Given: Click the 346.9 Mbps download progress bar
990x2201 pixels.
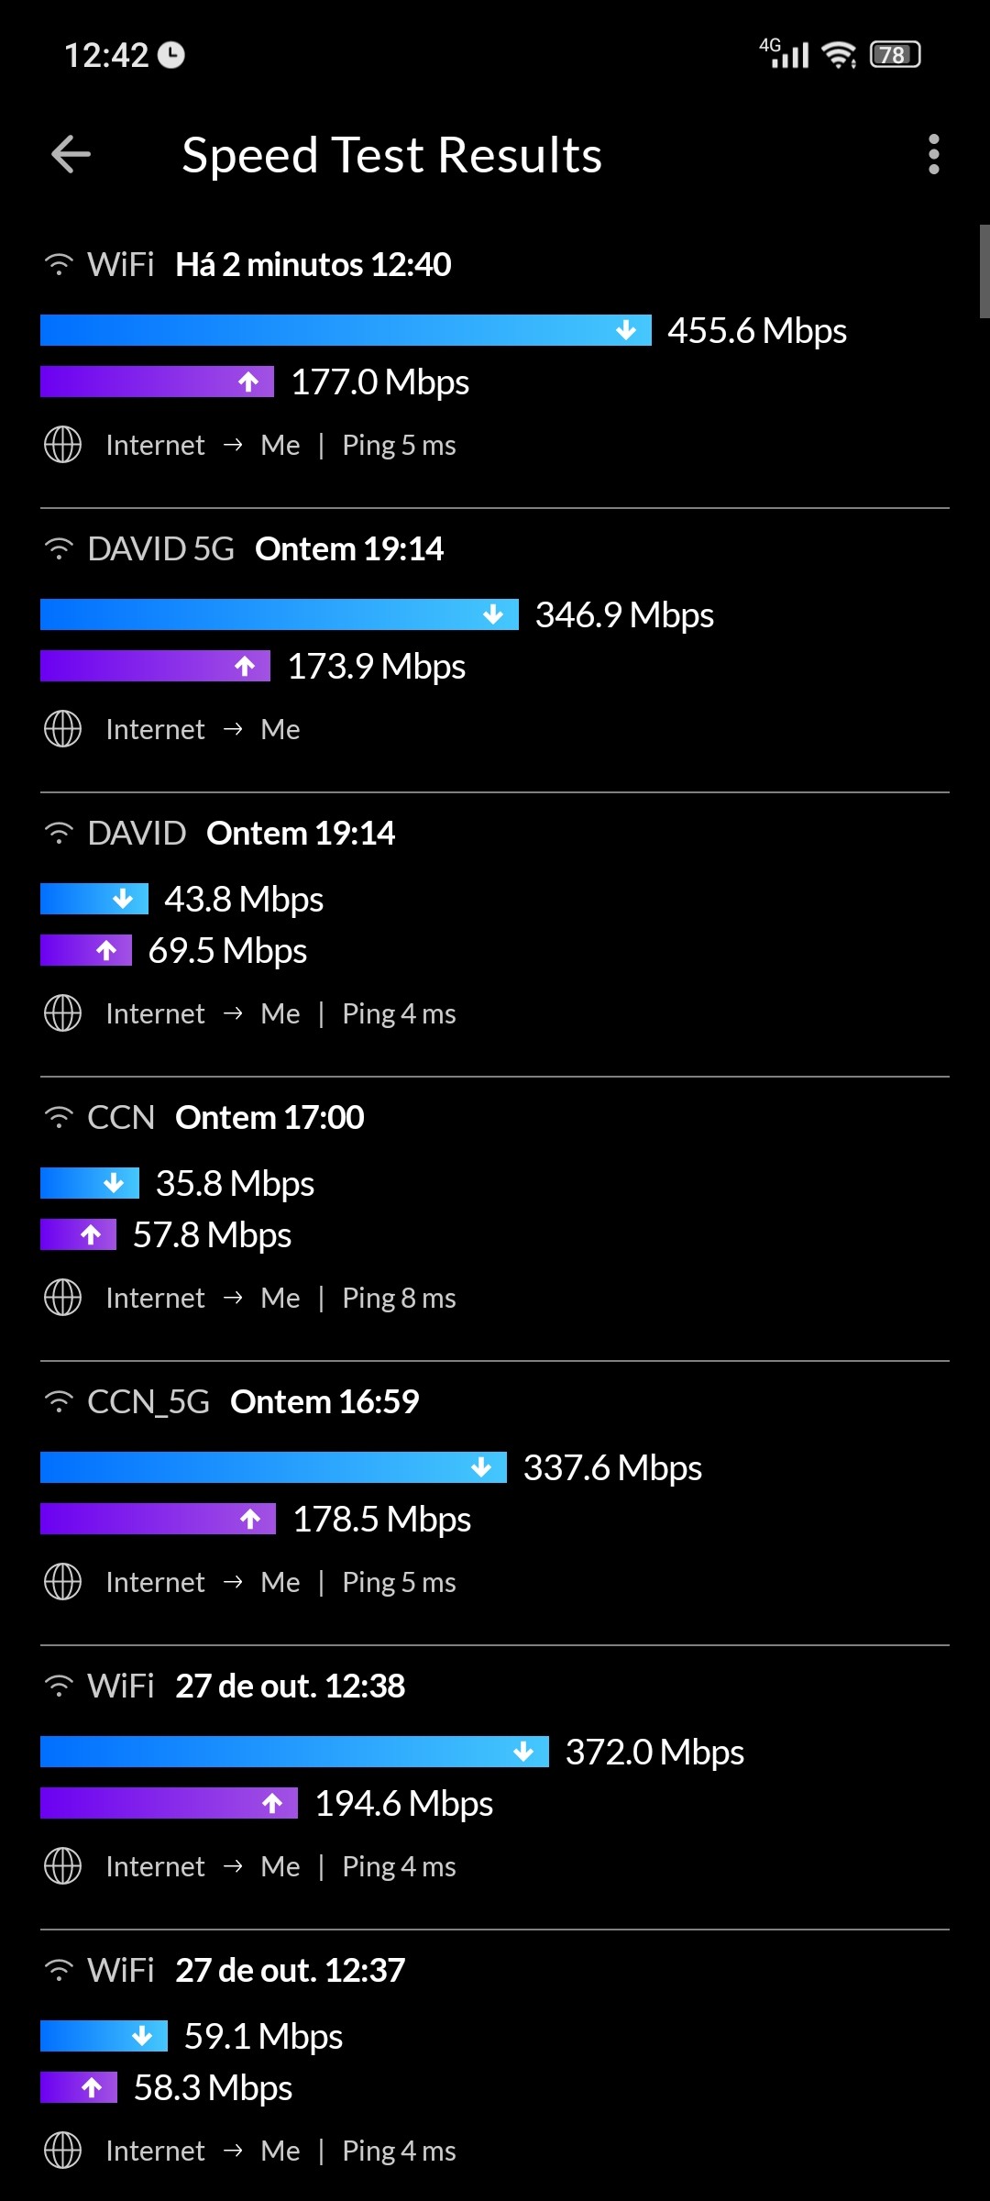Looking at the screenshot, I should [x=279, y=614].
